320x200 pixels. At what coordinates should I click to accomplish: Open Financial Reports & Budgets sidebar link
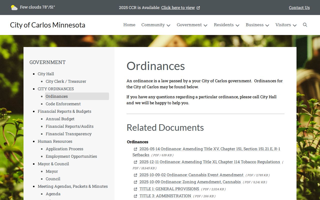(64, 111)
